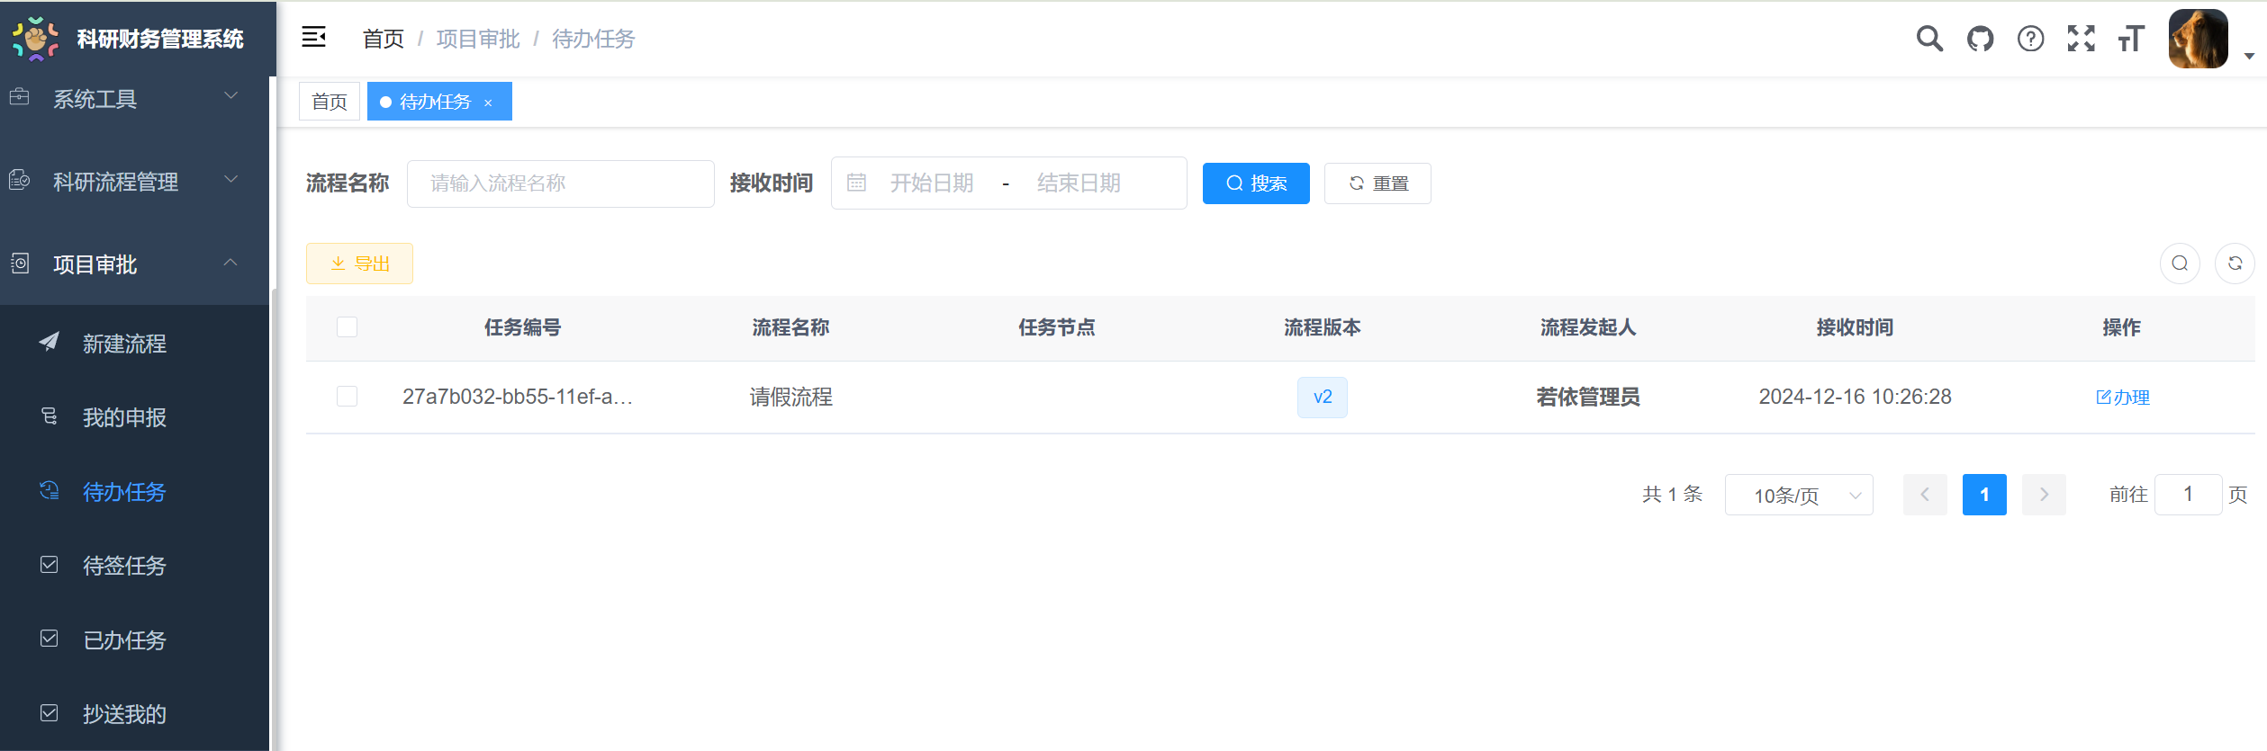Viewport: 2267px width, 751px height.
Task: Expand the 系统工具 menu
Action: [135, 98]
